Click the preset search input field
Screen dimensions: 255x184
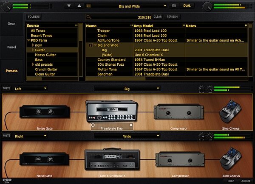[x=119, y=17]
